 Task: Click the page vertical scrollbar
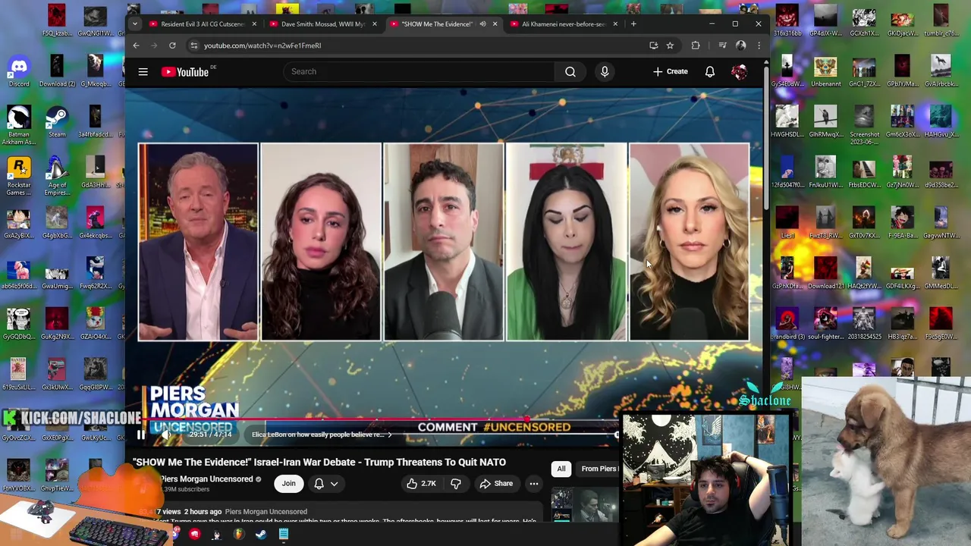765,136
